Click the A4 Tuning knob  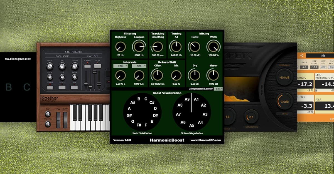[176, 46]
